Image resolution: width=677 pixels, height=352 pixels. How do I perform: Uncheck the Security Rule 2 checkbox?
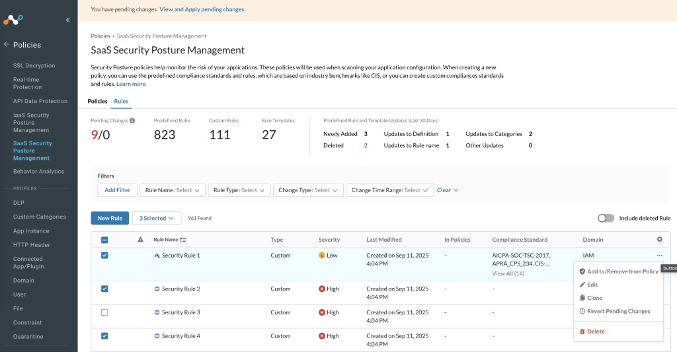[x=104, y=289]
